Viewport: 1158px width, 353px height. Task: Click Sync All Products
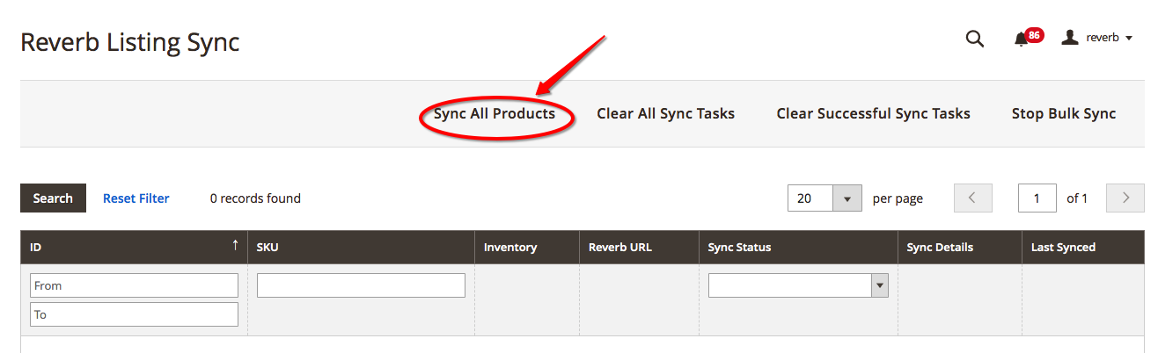click(495, 113)
